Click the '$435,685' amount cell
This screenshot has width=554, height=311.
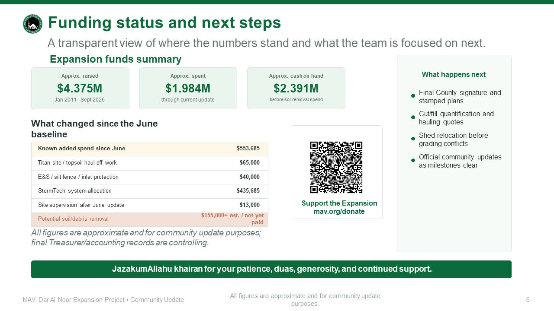[248, 191]
